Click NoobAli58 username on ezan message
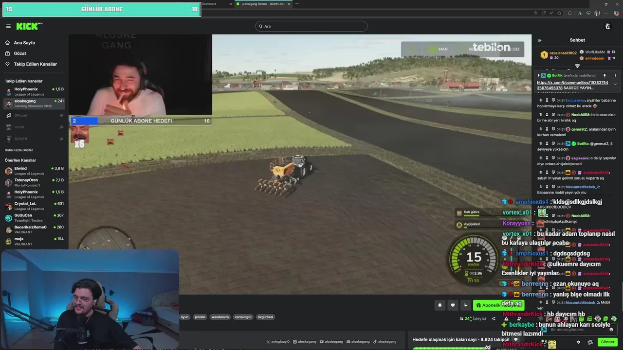This screenshot has height=350, width=623. pos(580,115)
